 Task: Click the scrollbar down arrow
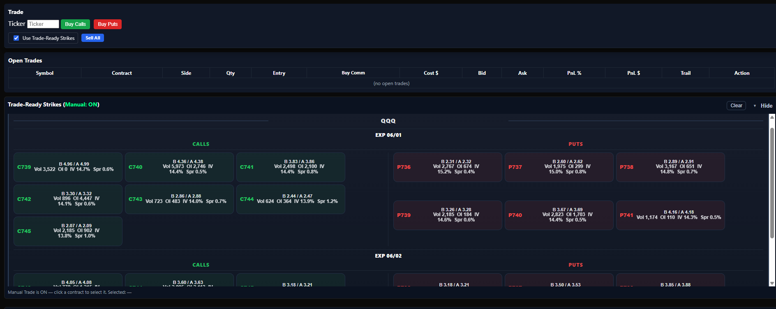coord(772,283)
